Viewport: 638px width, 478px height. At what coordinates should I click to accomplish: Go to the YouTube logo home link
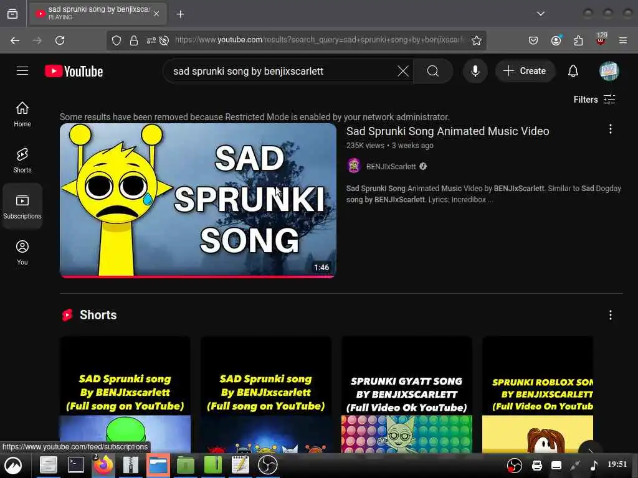tap(74, 71)
